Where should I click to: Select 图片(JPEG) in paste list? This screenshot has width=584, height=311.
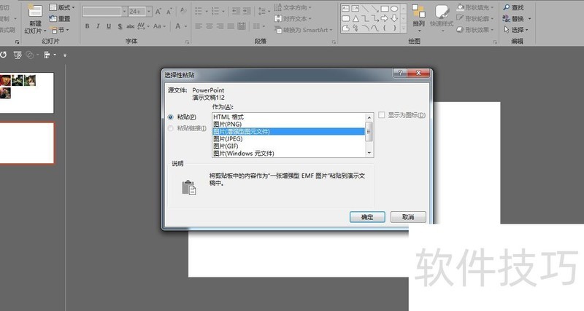288,139
